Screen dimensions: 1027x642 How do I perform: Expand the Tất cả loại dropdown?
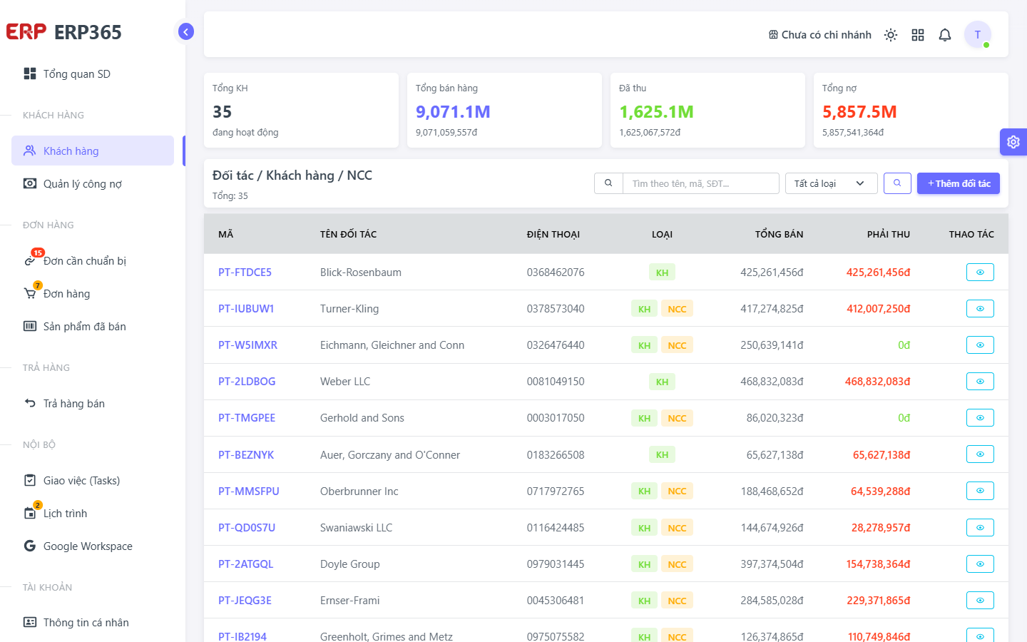[831, 183]
